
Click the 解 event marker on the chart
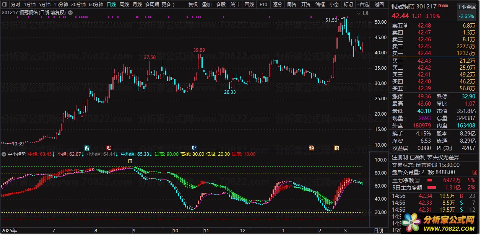click(87, 148)
